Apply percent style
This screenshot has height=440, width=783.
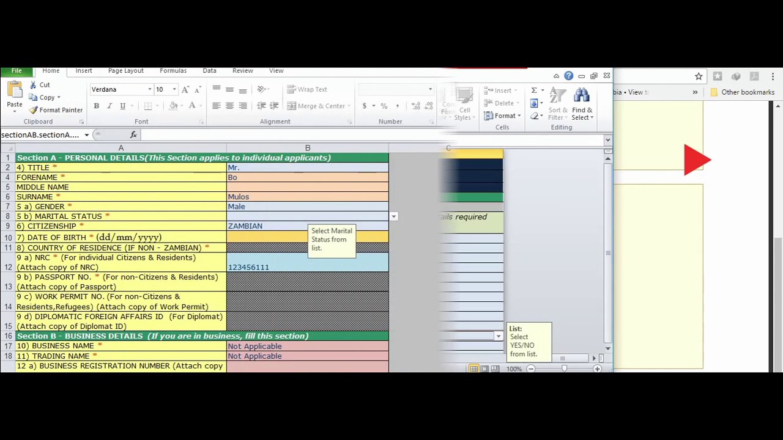point(384,106)
